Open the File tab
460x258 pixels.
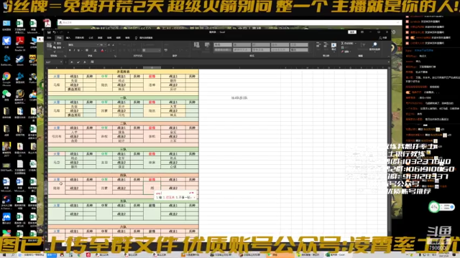tap(49, 38)
